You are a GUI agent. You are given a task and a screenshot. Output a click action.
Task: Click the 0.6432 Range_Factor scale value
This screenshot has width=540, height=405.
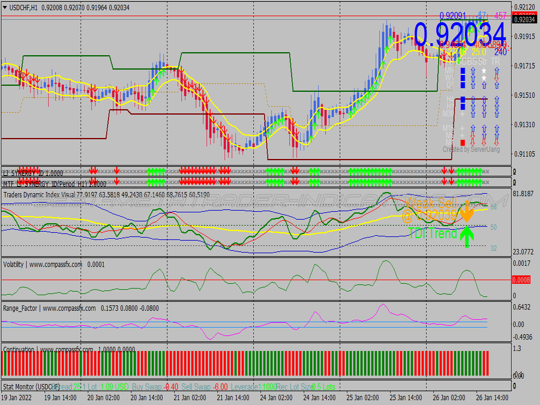522,307
